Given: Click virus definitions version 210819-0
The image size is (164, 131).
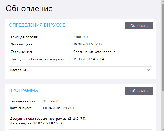Looking at the screenshot, I should [x=80, y=37].
